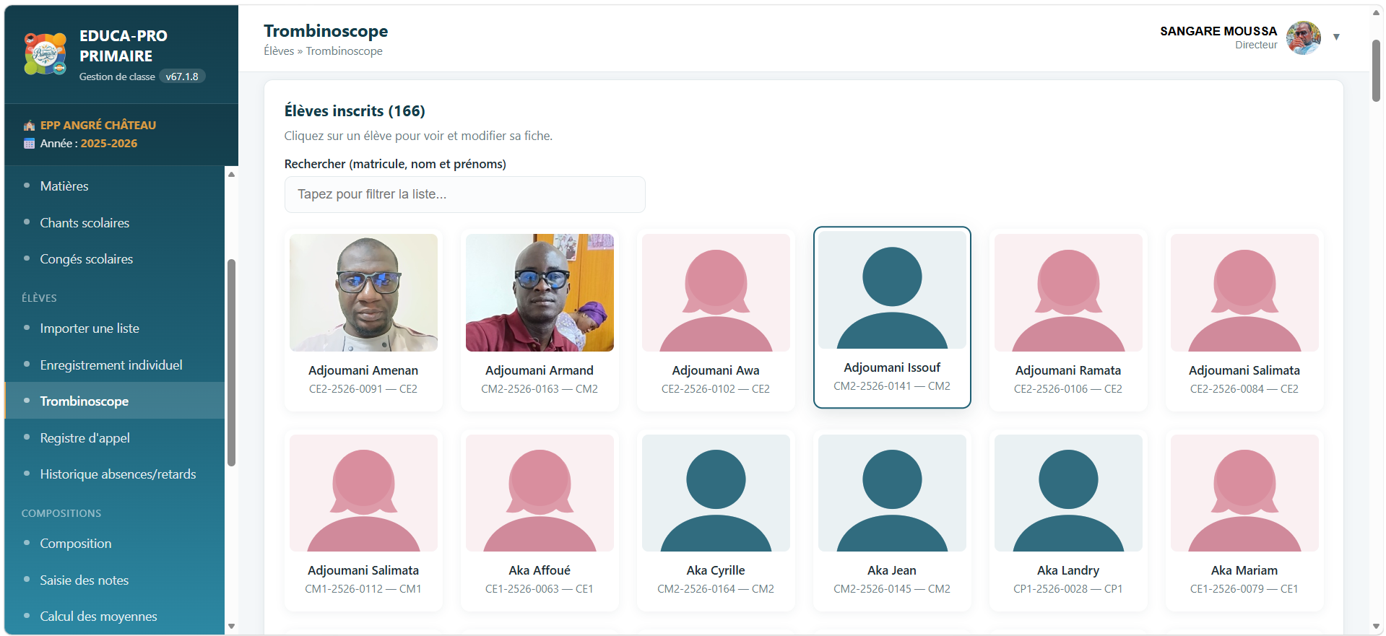Click the student search filter field
The width and height of the screenshot is (1386, 636).
click(465, 195)
